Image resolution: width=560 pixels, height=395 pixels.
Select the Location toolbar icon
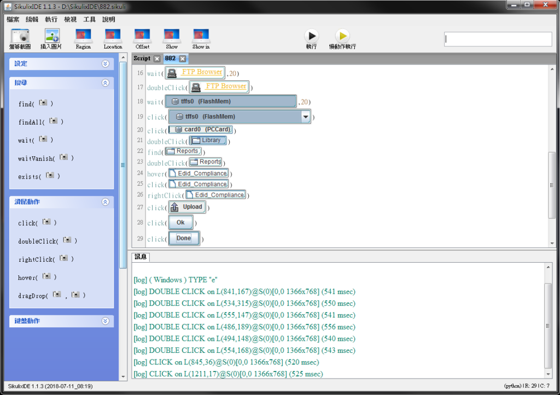113,36
